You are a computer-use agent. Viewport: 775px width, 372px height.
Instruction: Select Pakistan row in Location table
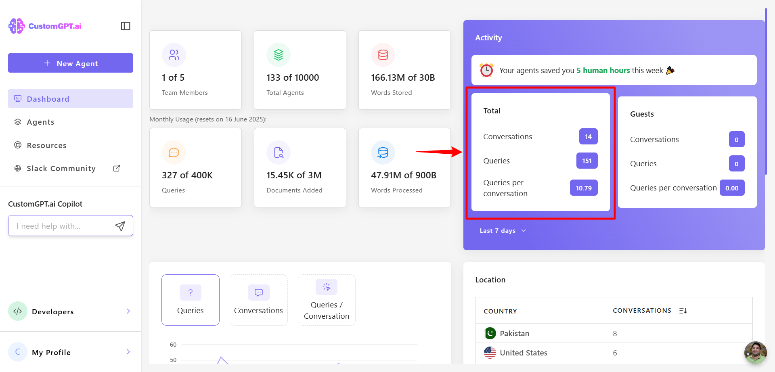[614, 333]
